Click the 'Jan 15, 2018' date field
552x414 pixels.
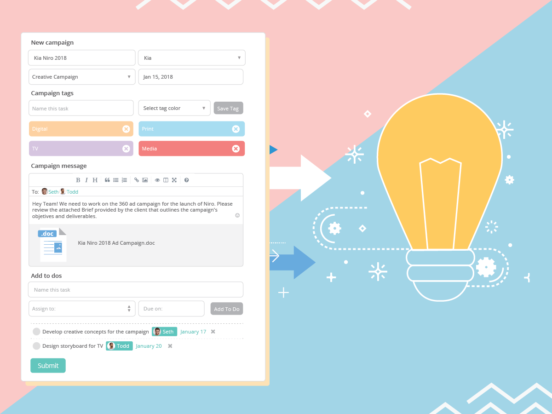(191, 77)
